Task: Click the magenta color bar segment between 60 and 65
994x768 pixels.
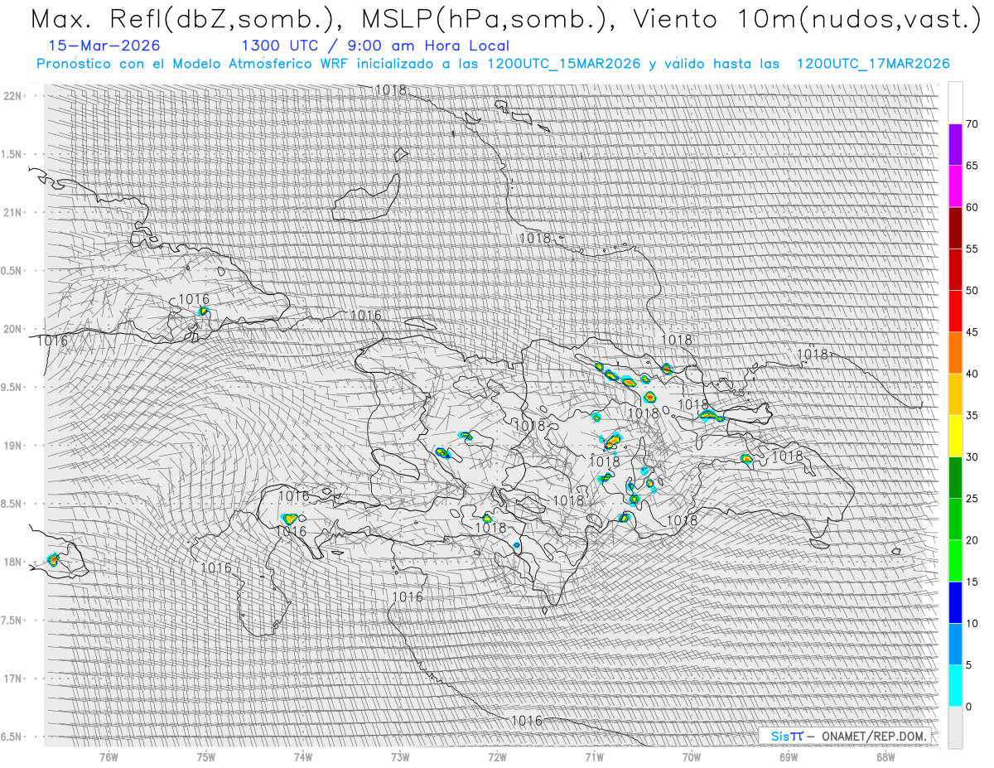Action: coord(955,186)
